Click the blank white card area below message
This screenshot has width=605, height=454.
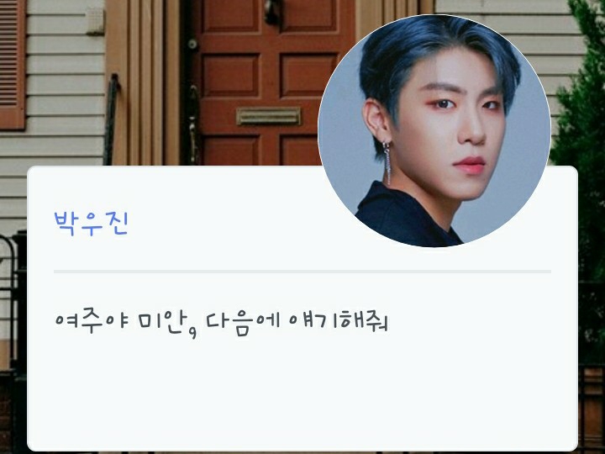coord(302,393)
